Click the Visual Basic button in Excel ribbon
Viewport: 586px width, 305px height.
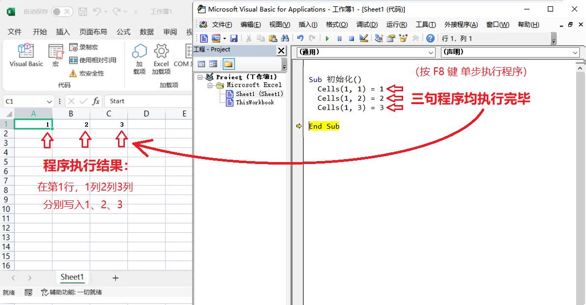(26, 55)
